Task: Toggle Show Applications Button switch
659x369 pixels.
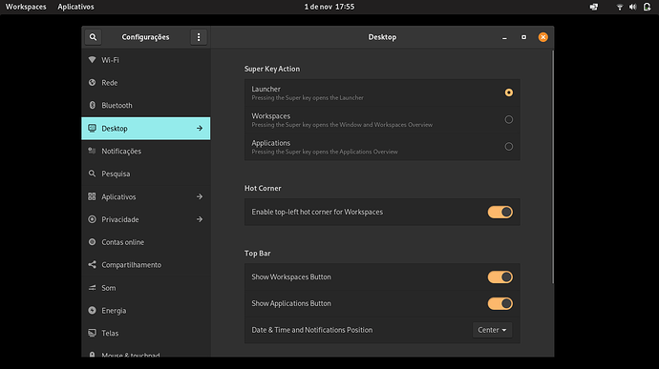Action: click(x=500, y=303)
